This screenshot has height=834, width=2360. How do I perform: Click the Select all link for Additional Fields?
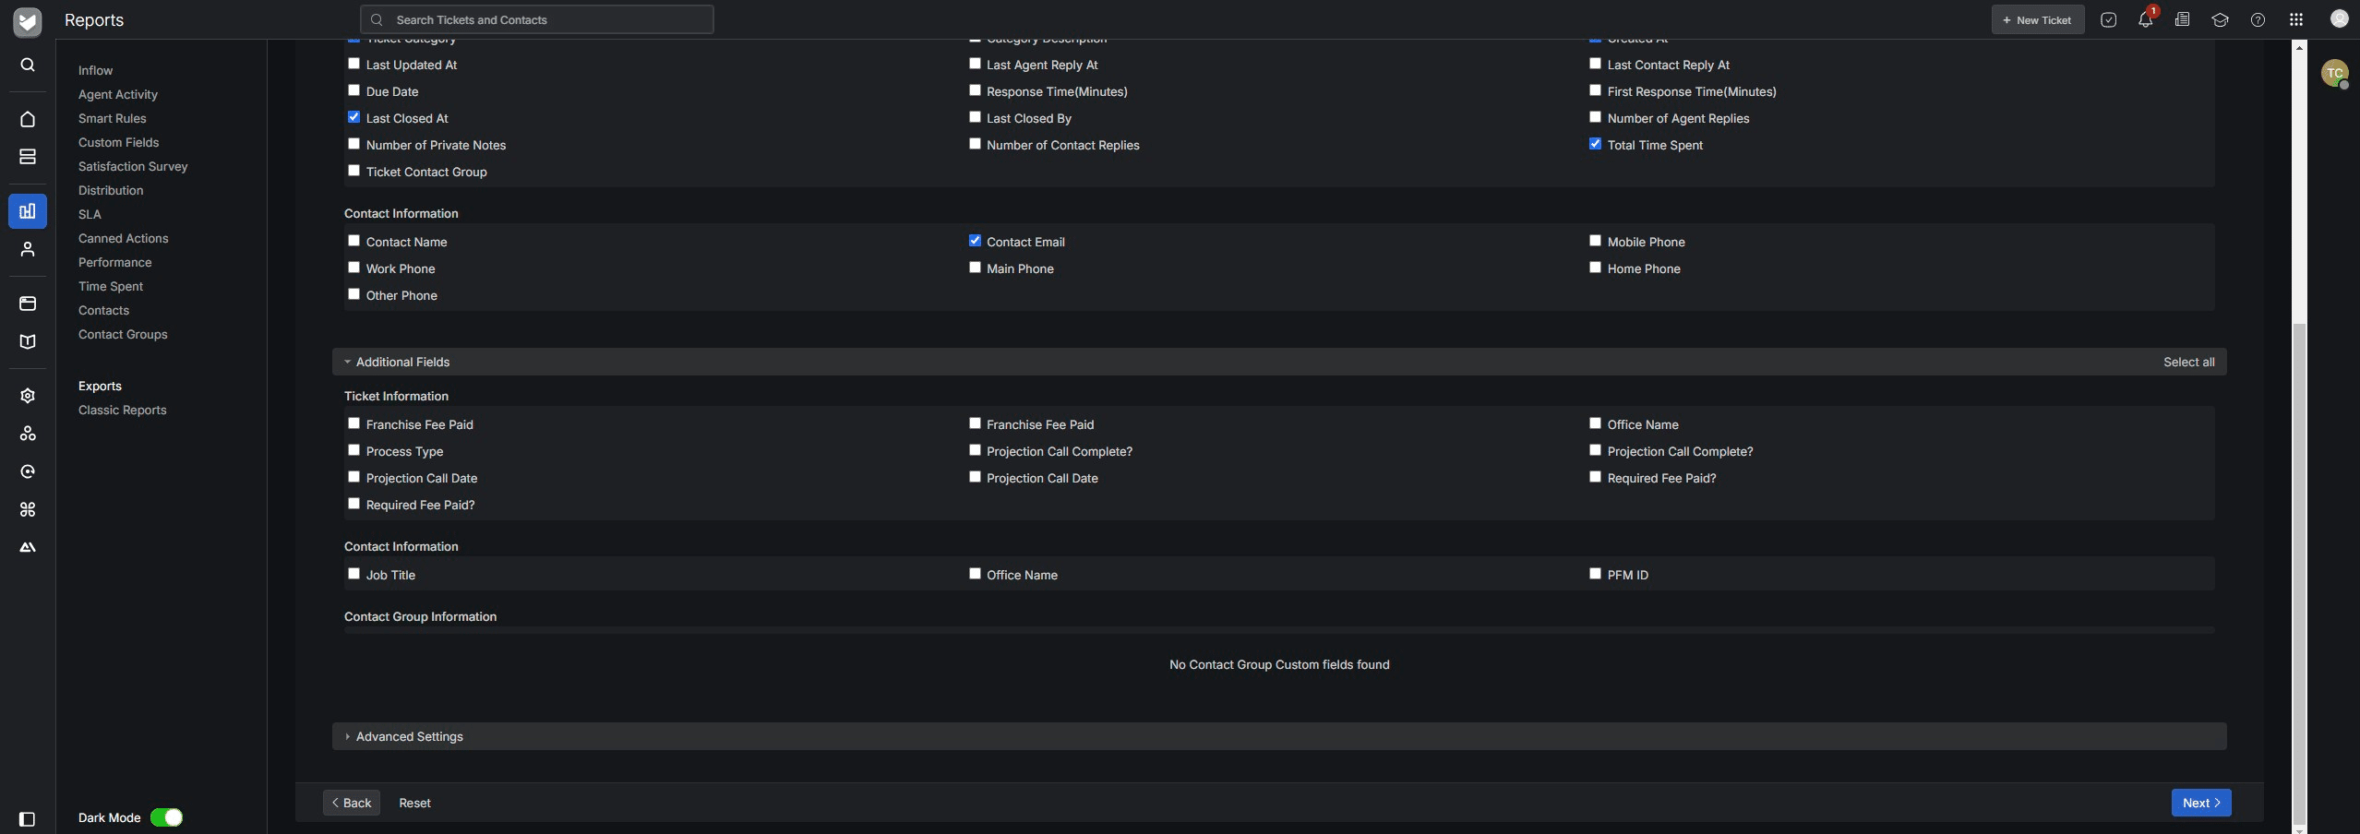[2187, 362]
